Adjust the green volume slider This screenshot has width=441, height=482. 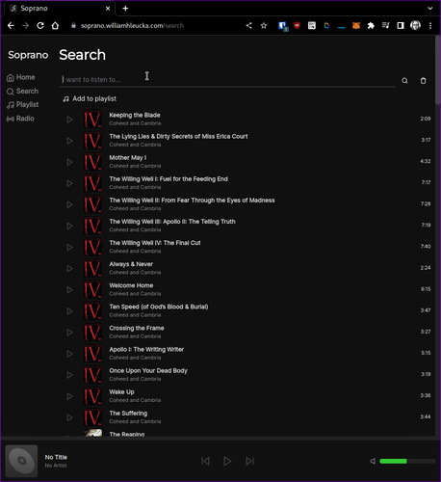point(407,461)
